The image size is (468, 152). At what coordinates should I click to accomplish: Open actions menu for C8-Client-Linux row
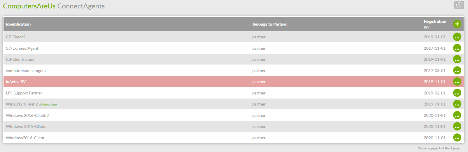(457, 59)
